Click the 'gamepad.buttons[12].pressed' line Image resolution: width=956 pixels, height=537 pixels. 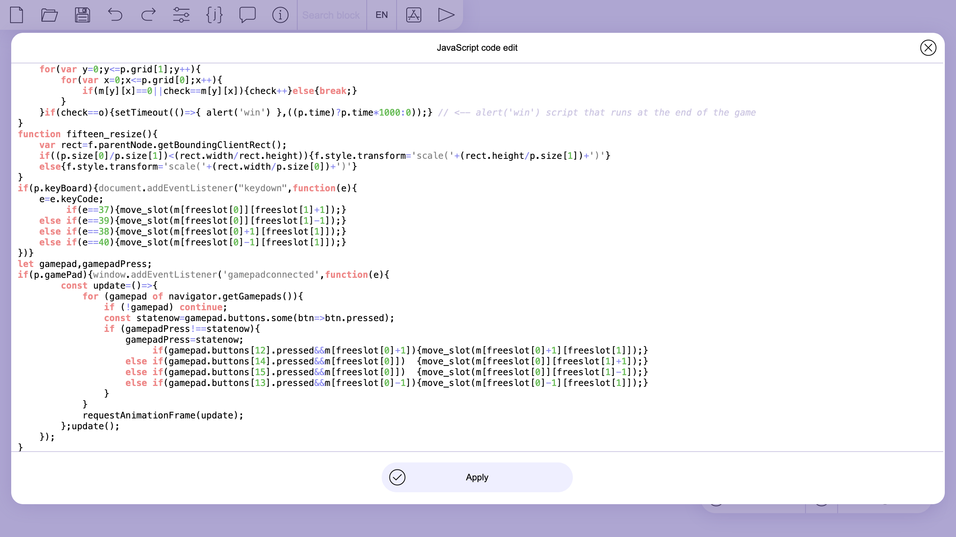(x=400, y=351)
